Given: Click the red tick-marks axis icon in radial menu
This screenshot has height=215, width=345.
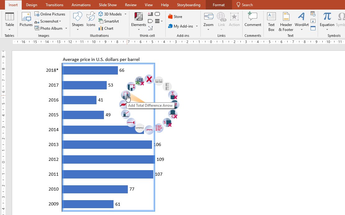Looking at the screenshot, I should (x=149, y=130).
